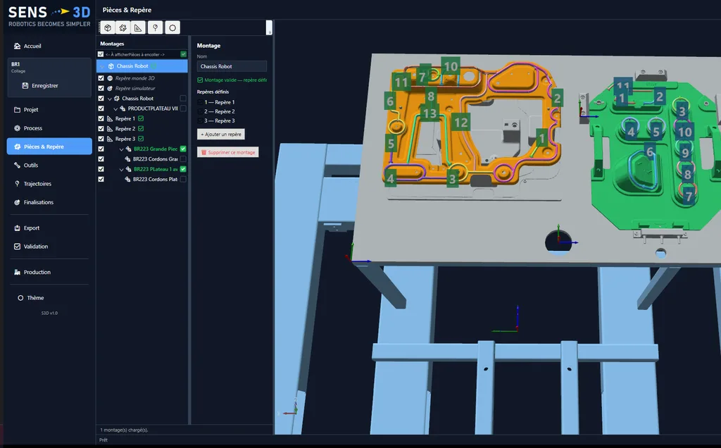Select the Repère monde 3D tree item

[x=134, y=78]
